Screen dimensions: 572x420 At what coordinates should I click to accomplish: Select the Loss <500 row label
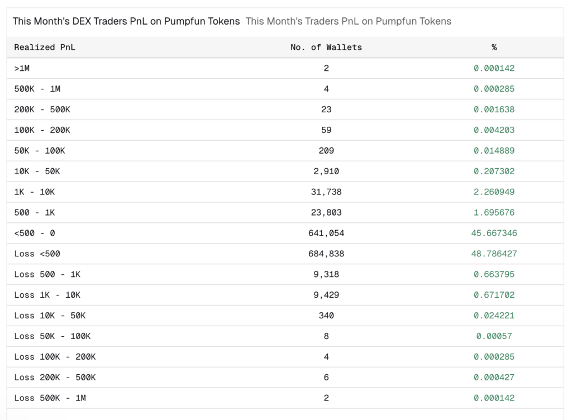pos(37,254)
